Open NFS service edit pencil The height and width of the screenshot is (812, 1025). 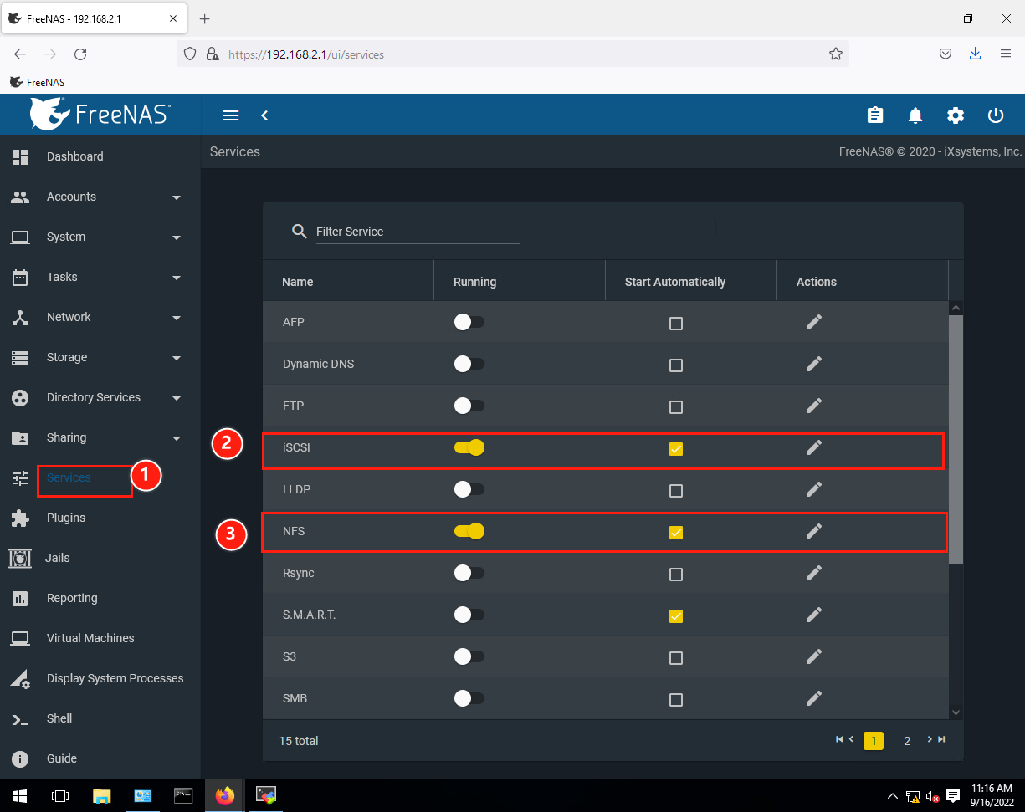[814, 531]
